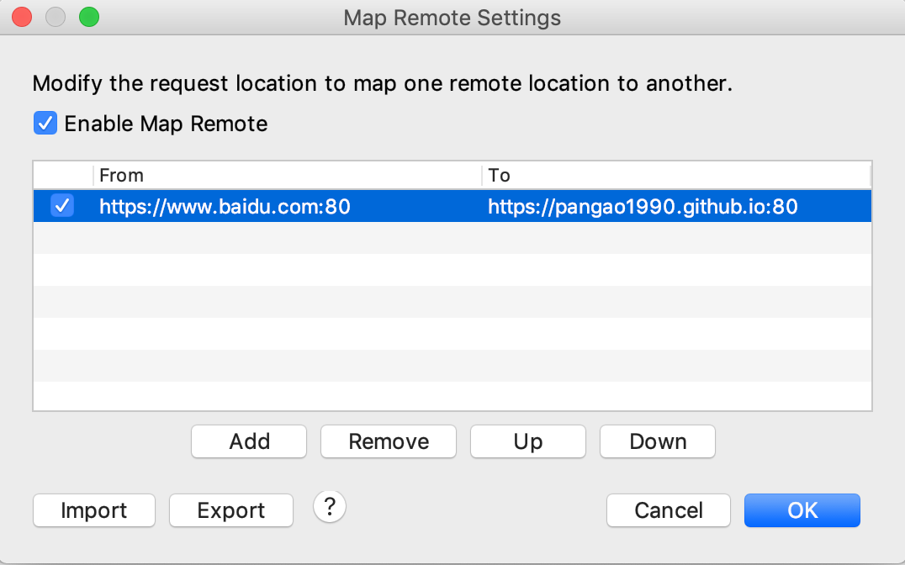Add a new remote mapping
Screen dimensions: 905x565
(x=249, y=441)
